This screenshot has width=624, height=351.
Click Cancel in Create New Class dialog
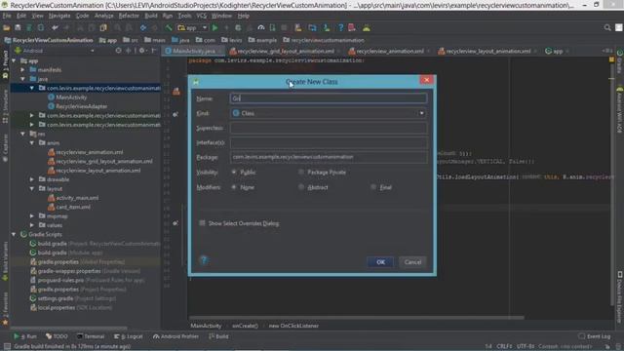tap(412, 262)
